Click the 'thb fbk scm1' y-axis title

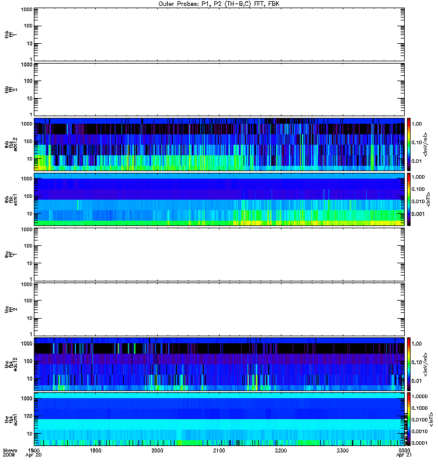[x=11, y=199]
